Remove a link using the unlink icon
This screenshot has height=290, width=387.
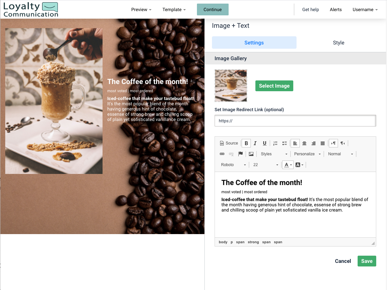[x=231, y=154]
